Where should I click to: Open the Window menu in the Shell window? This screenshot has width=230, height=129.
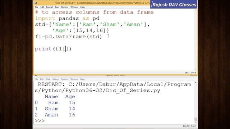pos(74,79)
